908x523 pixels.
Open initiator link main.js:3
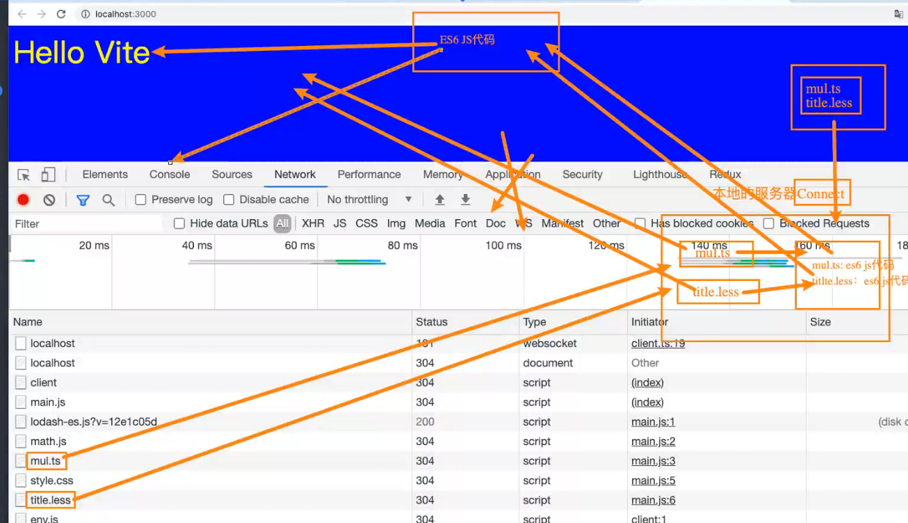[653, 460]
